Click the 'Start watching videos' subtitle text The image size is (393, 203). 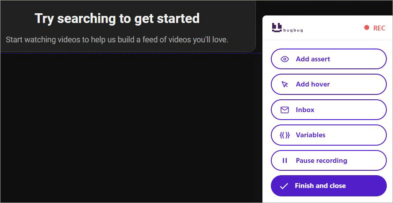pyautogui.click(x=117, y=40)
